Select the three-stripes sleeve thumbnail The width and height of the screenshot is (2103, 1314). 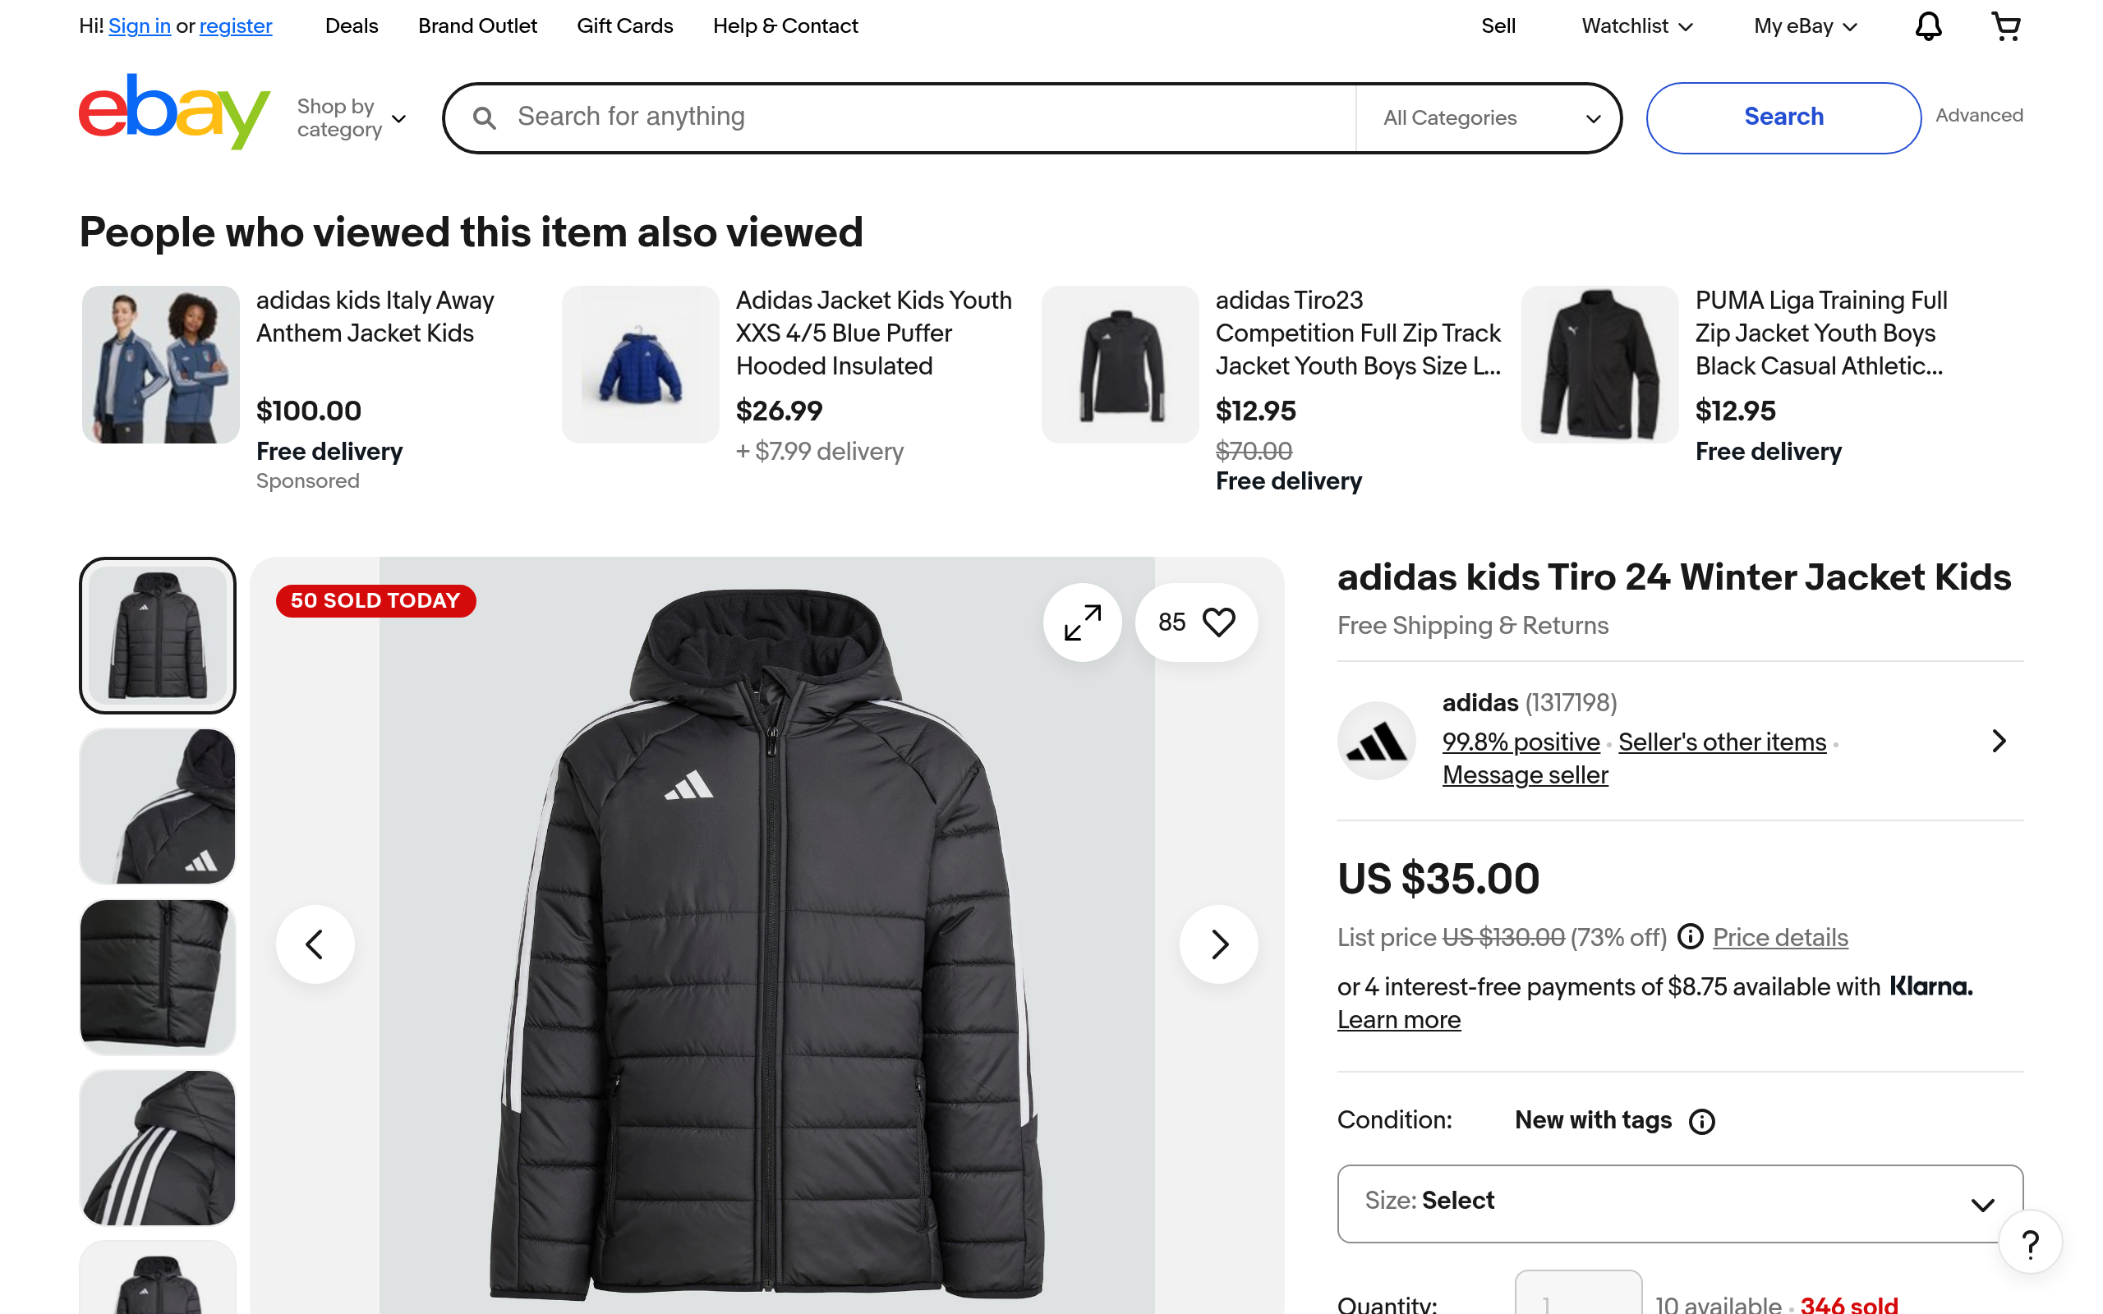pyautogui.click(x=157, y=1147)
